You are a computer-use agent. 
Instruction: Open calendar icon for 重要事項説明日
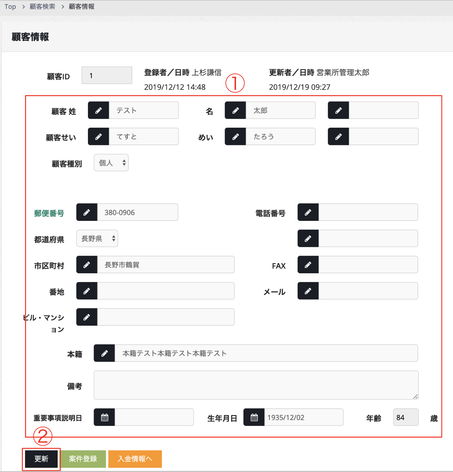pyautogui.click(x=104, y=417)
